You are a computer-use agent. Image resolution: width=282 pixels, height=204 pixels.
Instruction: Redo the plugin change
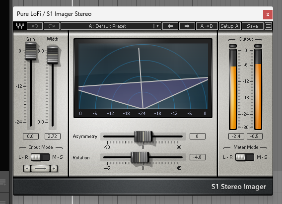pos(52,26)
